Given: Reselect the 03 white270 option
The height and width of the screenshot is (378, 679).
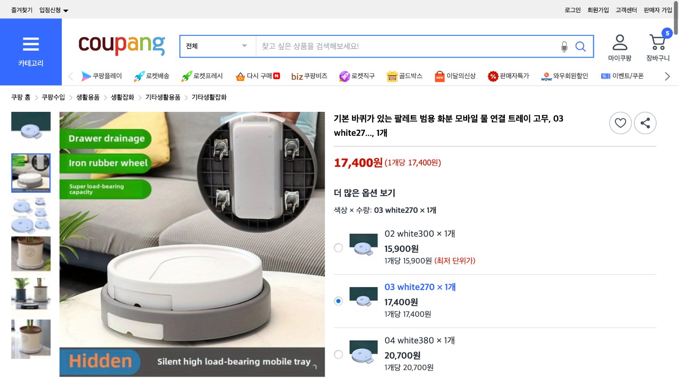Looking at the screenshot, I should pos(338,301).
